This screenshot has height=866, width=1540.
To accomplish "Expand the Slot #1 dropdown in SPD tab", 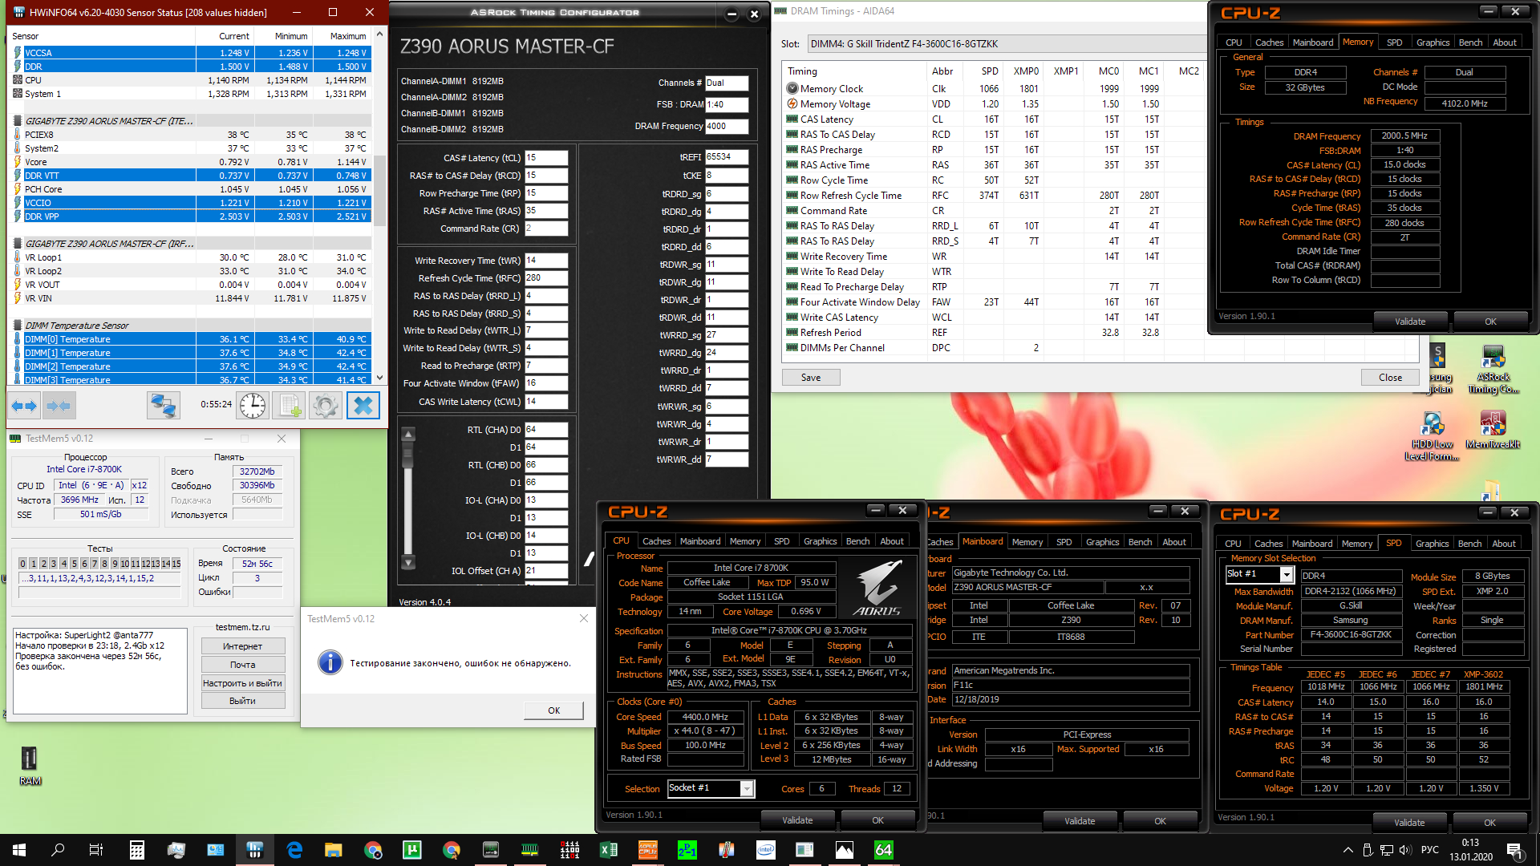I will click(1286, 574).
